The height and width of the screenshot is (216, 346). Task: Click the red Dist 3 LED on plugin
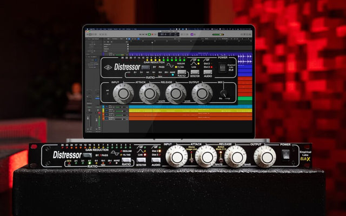point(211,67)
